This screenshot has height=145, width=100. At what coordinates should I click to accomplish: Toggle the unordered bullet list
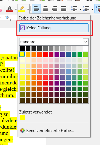click(x=74, y=9)
